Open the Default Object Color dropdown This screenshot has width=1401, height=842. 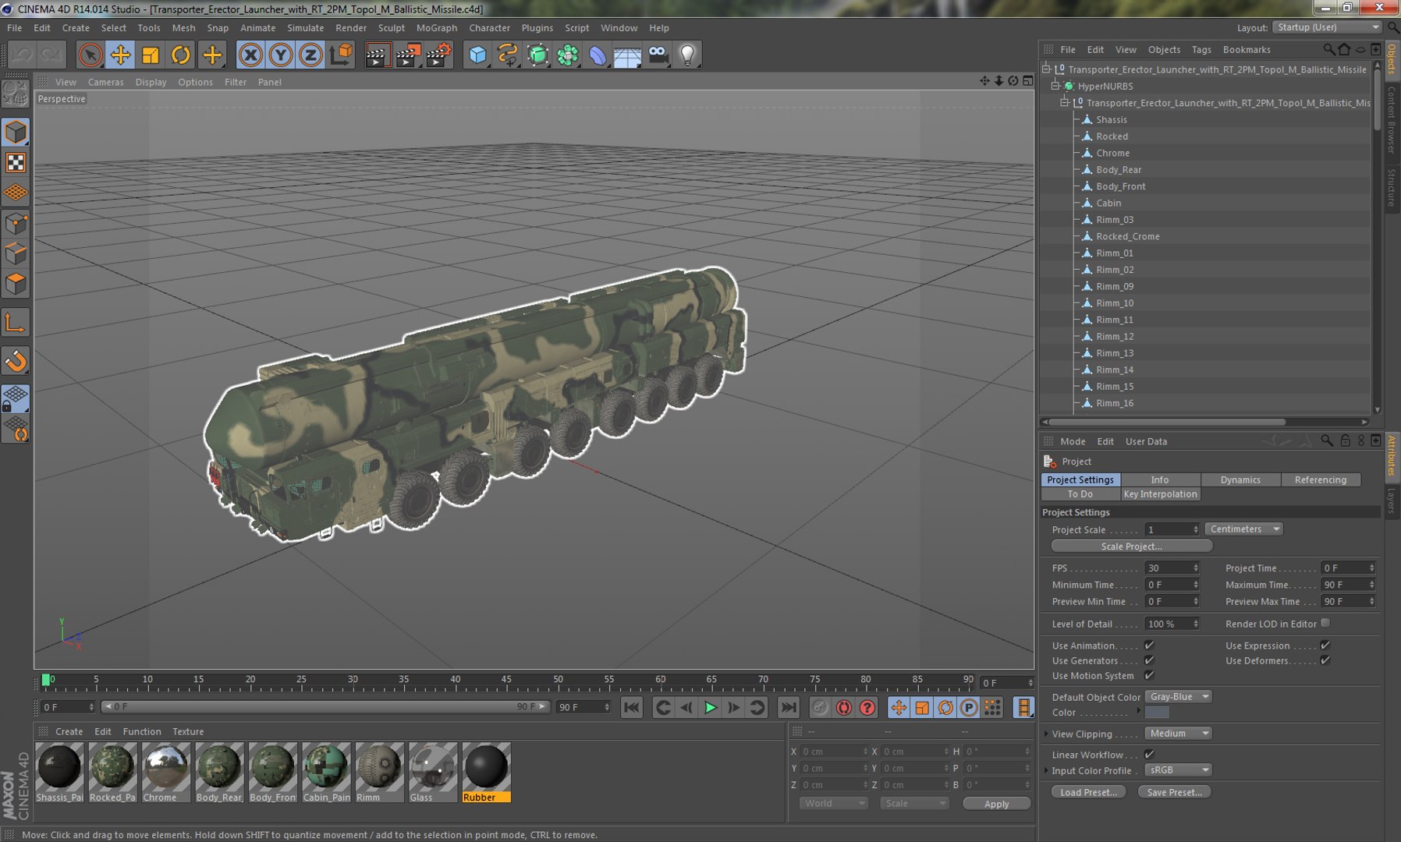pos(1178,696)
